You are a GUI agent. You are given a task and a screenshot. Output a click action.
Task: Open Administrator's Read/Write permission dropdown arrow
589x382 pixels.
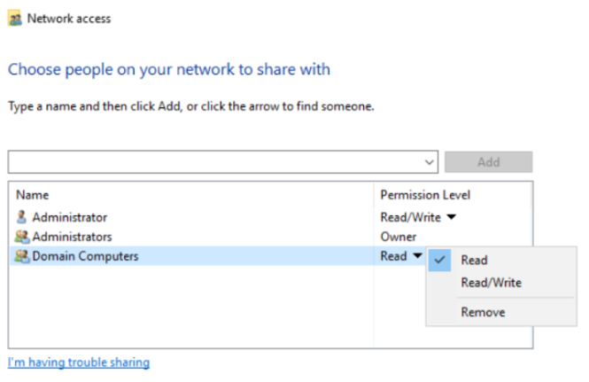pyautogui.click(x=451, y=217)
